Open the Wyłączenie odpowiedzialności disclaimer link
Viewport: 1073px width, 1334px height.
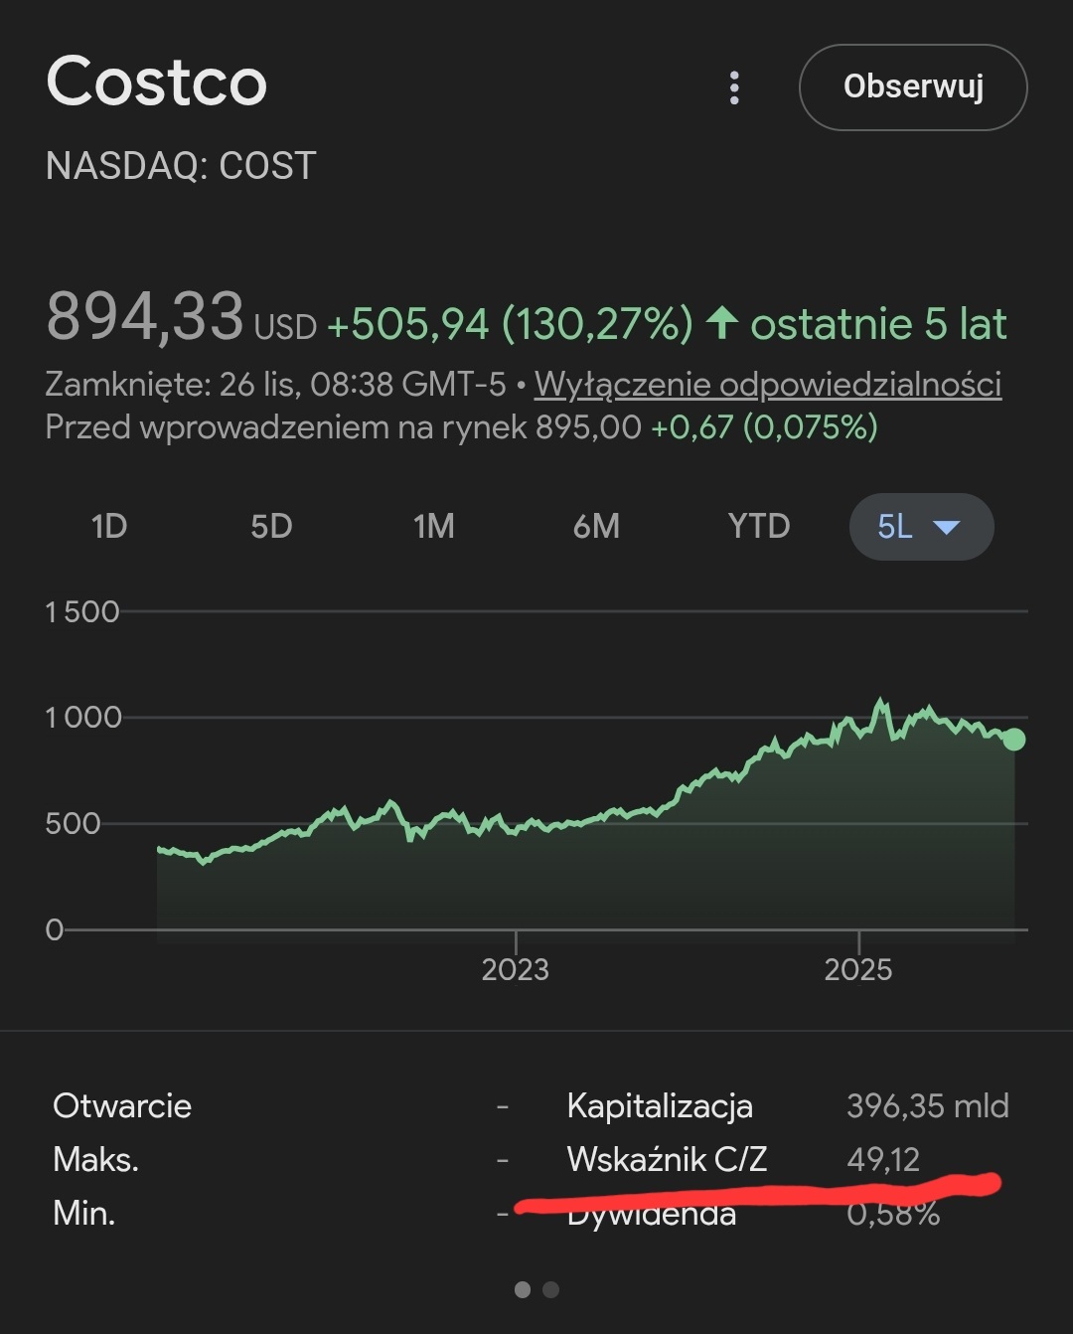(x=767, y=384)
